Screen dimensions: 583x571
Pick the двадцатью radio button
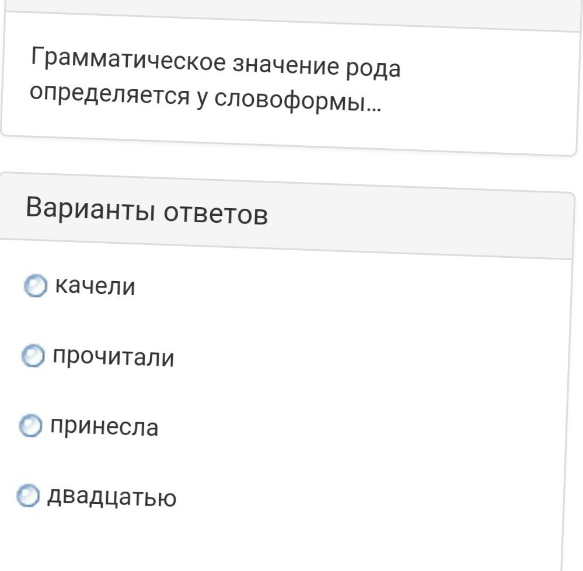click(x=28, y=495)
